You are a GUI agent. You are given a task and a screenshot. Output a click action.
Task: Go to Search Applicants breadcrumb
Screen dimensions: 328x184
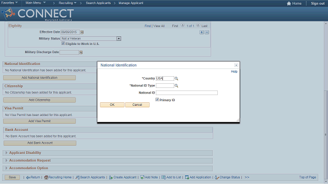[x=98, y=3]
